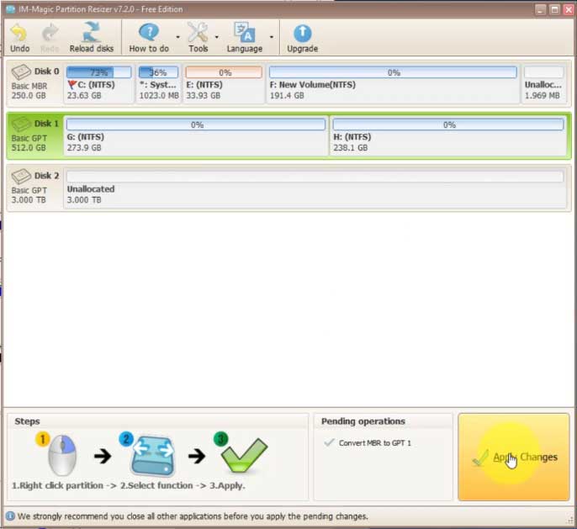This screenshot has width=577, height=529.
Task: Minimize the Partition Resizer window
Action: [x=540, y=9]
